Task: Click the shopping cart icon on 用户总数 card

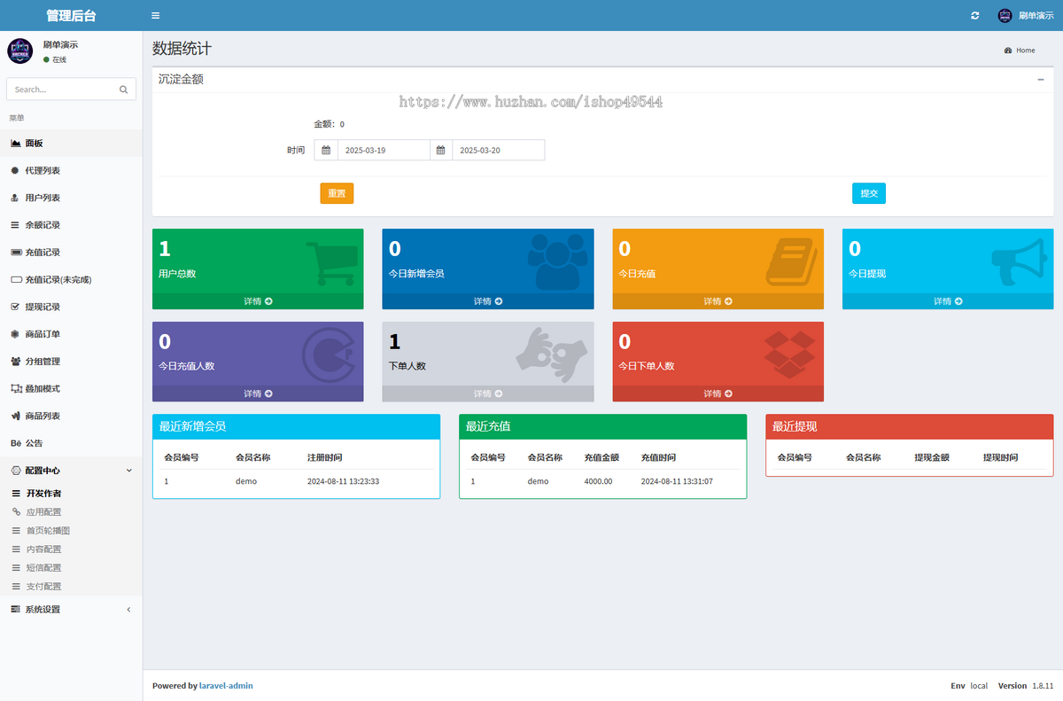Action: [x=331, y=263]
